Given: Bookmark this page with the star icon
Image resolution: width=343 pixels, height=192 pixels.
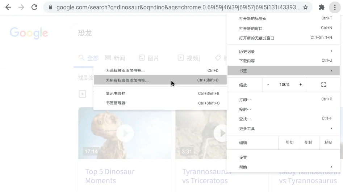Looking at the screenshot, I should click(x=305, y=8).
